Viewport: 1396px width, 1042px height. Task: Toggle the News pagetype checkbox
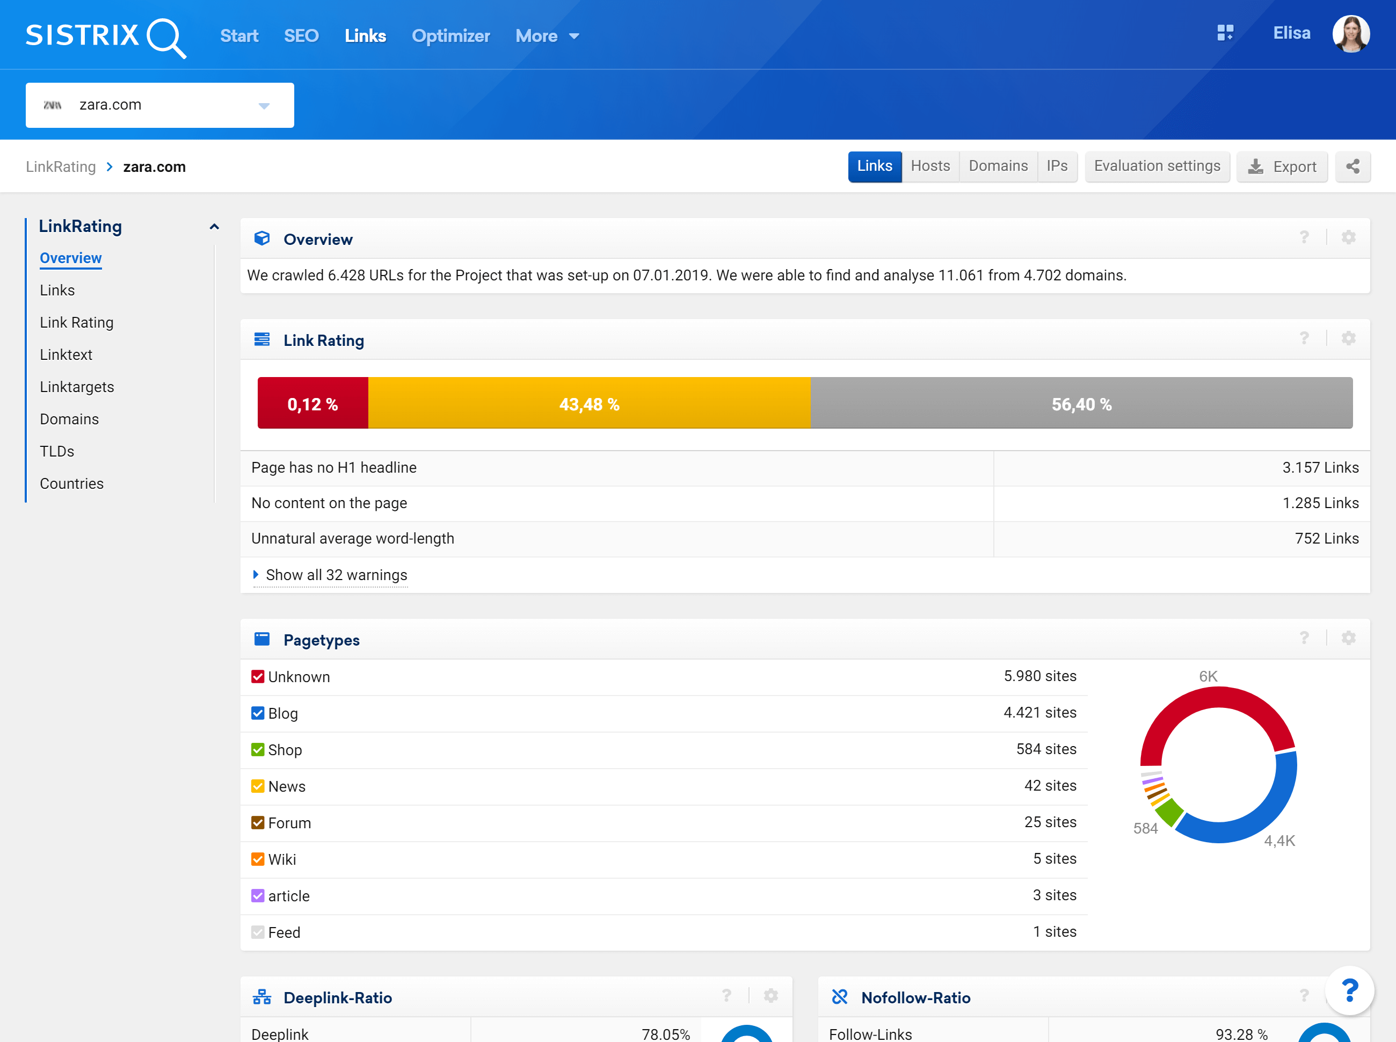click(257, 786)
